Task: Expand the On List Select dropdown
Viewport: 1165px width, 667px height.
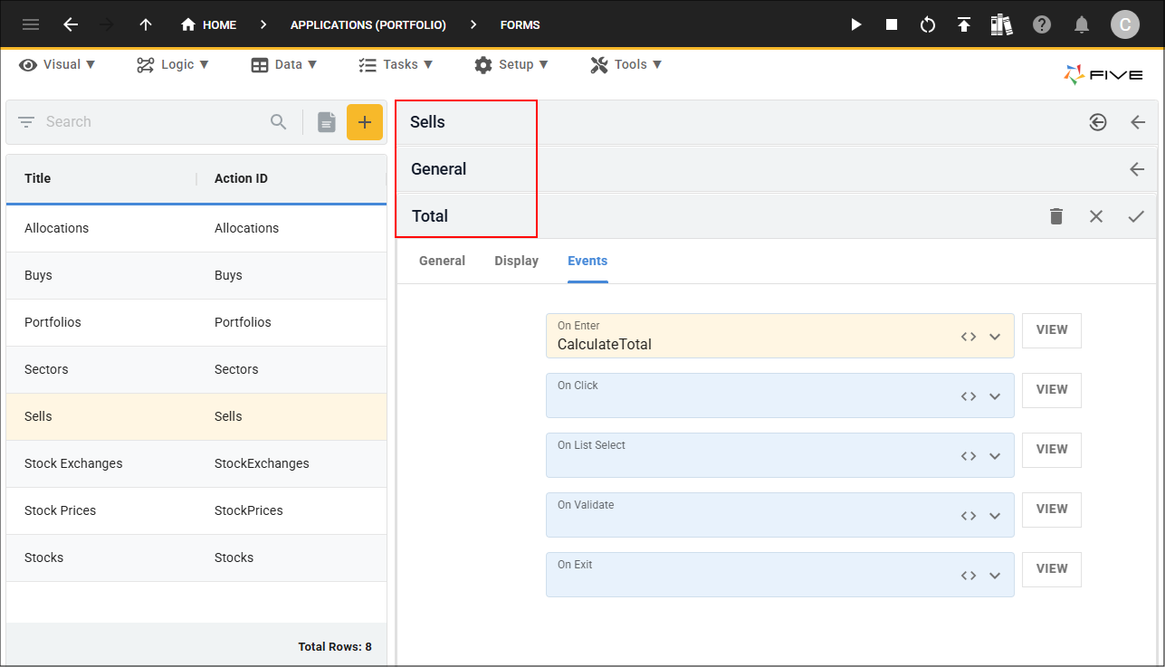Action: [x=995, y=456]
